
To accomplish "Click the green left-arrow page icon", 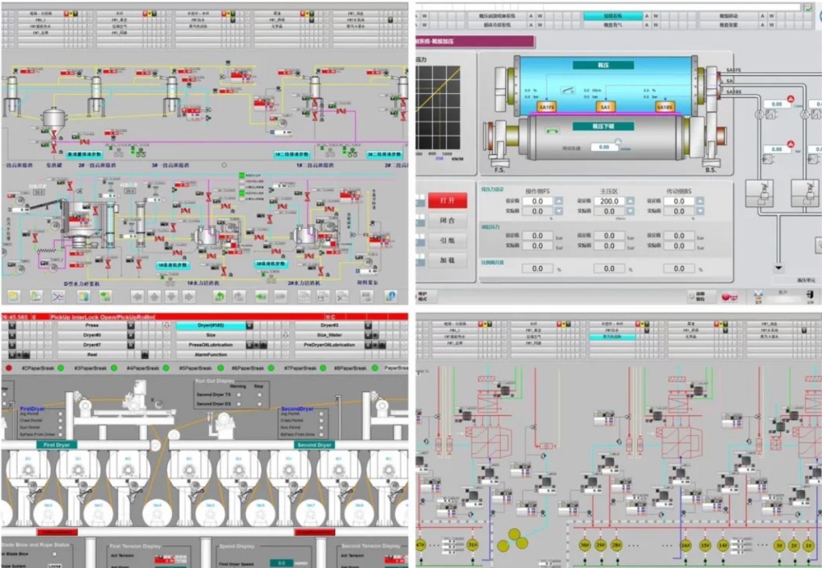I will click(261, 297).
